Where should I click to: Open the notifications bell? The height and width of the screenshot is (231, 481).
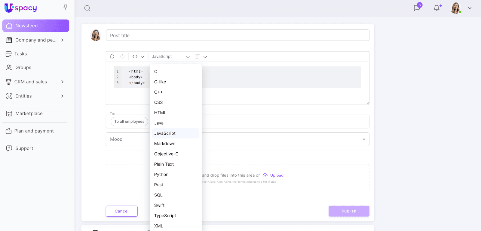pos(437,8)
